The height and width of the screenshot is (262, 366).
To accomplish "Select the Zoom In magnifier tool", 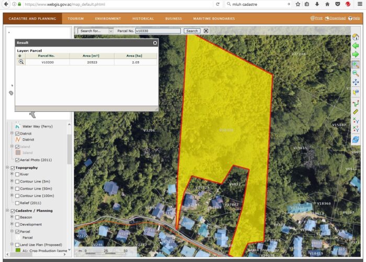I will 356,65.
